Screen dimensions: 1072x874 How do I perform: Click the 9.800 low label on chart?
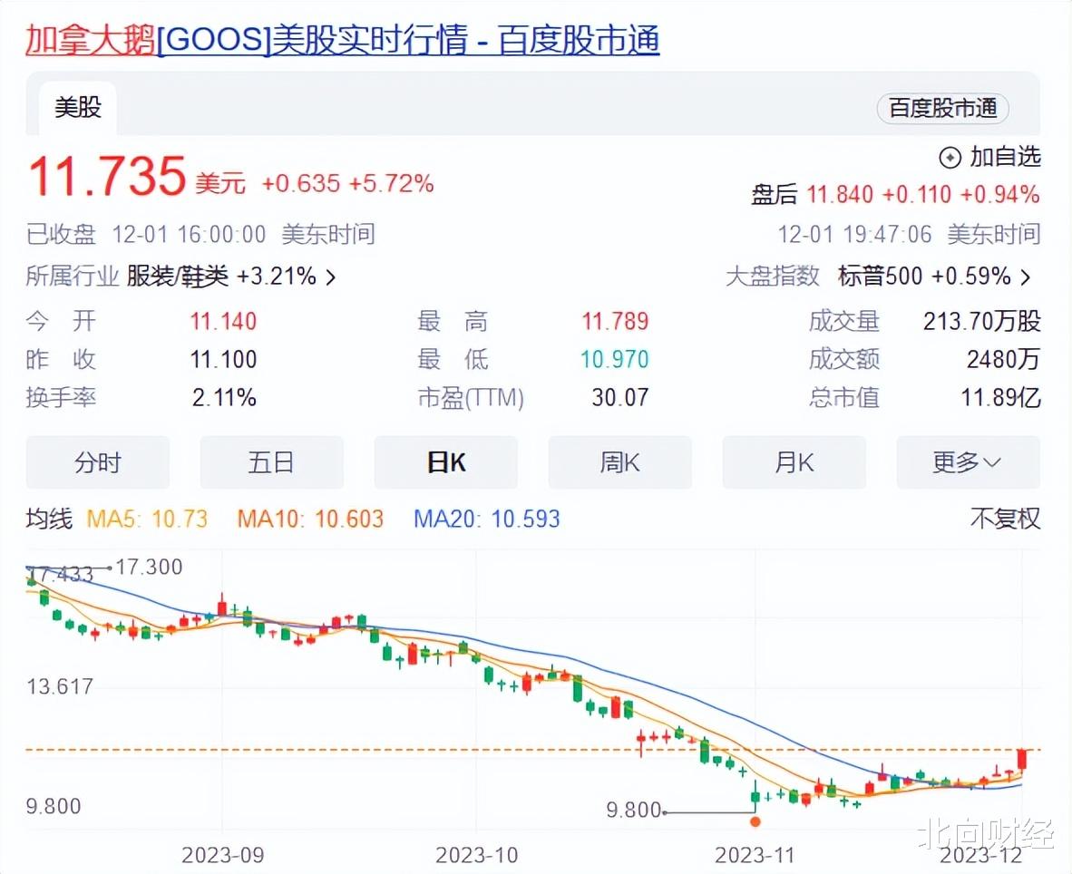point(634,811)
